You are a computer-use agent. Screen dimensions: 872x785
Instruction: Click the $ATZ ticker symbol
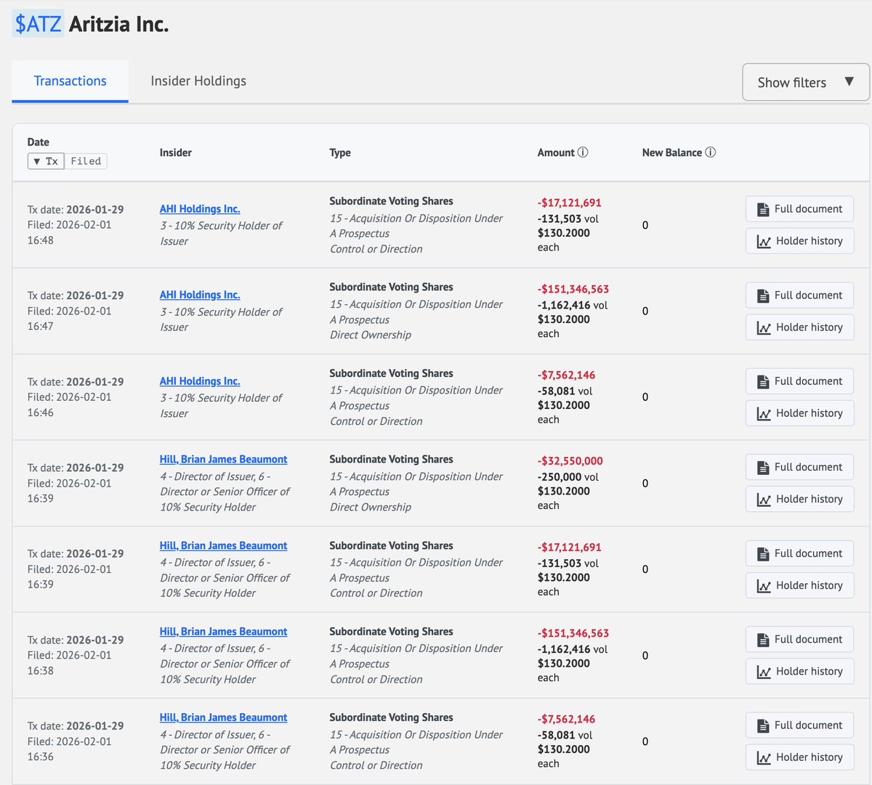[39, 24]
